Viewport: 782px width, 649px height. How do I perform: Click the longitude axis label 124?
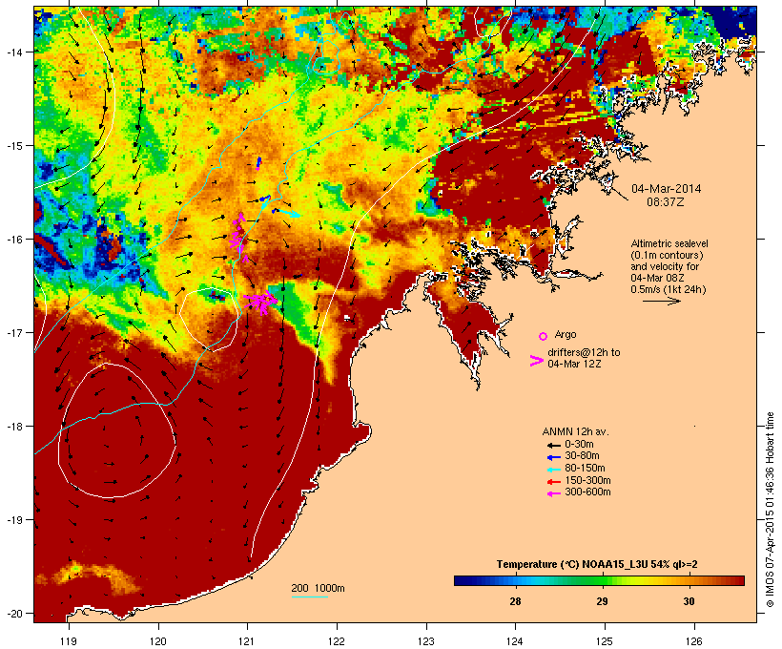click(515, 641)
